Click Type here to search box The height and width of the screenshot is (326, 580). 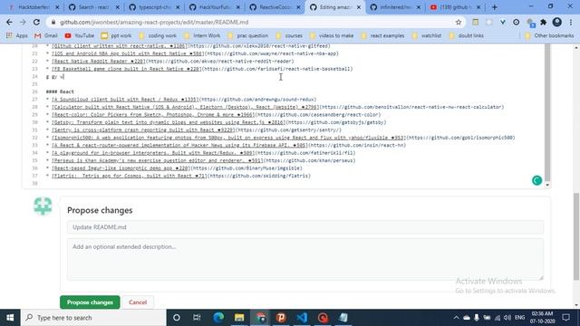click(x=93, y=318)
